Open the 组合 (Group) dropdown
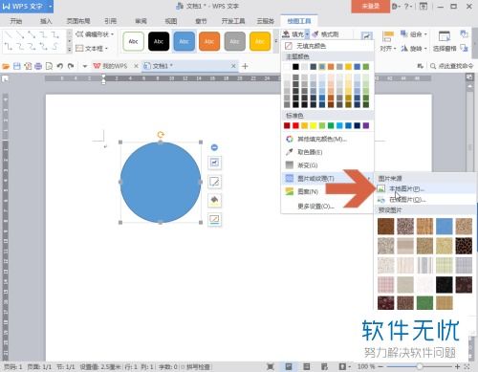Viewport: 478px width, 372px height. tap(413, 33)
